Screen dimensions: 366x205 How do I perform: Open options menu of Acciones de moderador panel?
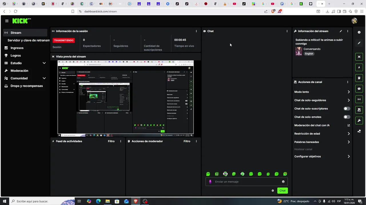[196, 141]
